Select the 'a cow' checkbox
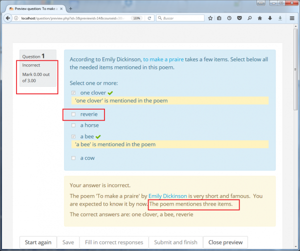 (73, 158)
